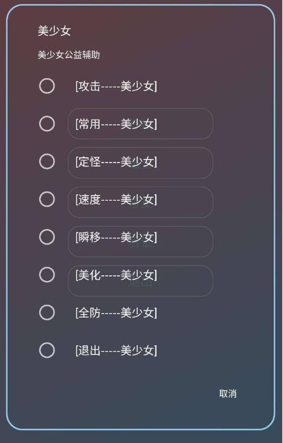Click the [攻击-----美少女] option text
This screenshot has width=283, height=443.
point(116,86)
